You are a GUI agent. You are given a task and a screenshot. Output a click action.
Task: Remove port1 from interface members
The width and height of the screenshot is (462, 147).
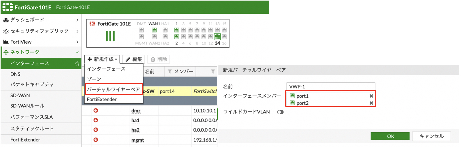click(x=371, y=96)
